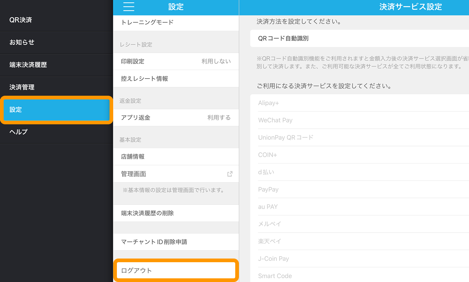Toggle アプリ返金 currently set to 利用する
The width and height of the screenshot is (469, 282).
(176, 117)
